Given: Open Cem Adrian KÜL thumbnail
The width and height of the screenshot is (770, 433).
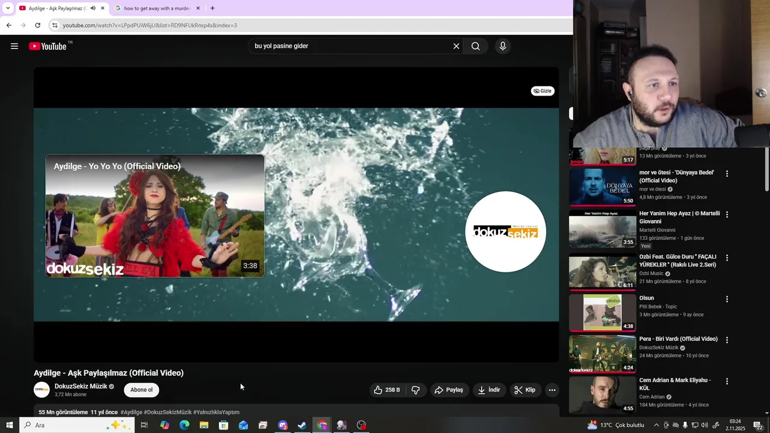Looking at the screenshot, I should tap(603, 395).
